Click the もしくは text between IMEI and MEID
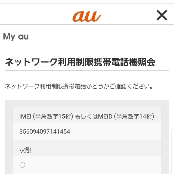Screen dimensions: 174x174 [86, 117]
